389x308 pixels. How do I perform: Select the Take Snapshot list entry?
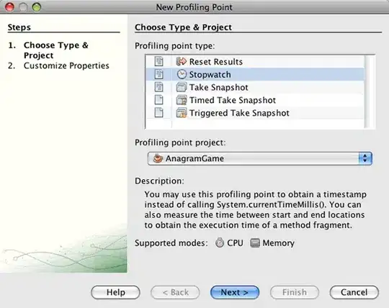255,87
